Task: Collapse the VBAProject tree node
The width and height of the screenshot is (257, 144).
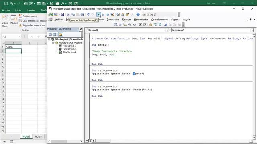Action: tap(49, 39)
